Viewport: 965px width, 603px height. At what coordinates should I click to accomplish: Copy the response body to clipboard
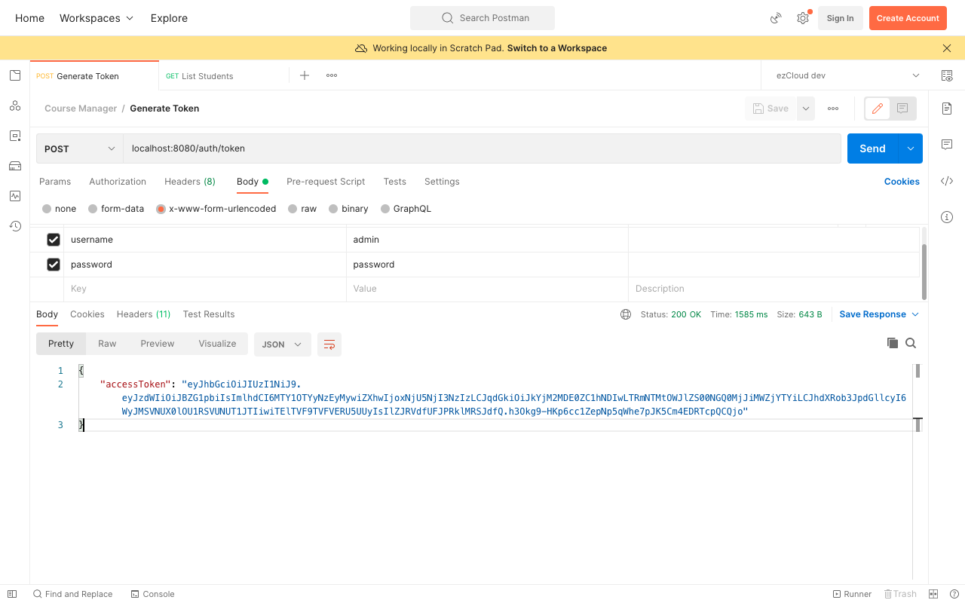tap(893, 343)
